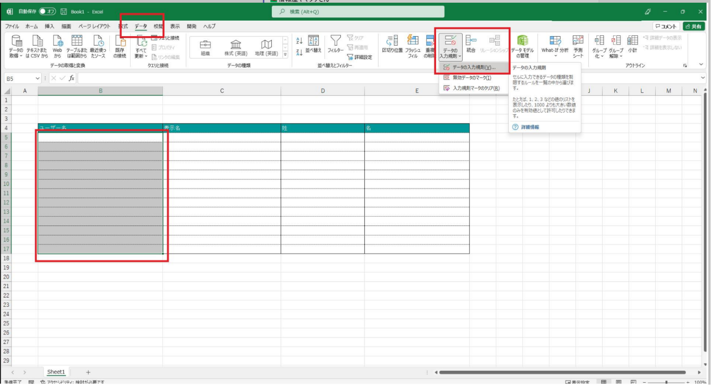
Task: Collapse the ribbon with the chevron
Action: (x=701, y=65)
